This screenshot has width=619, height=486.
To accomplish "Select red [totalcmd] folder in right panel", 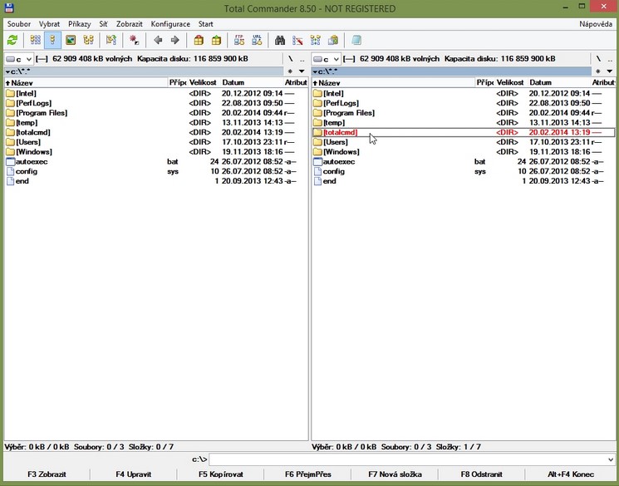I will pyautogui.click(x=464, y=132).
